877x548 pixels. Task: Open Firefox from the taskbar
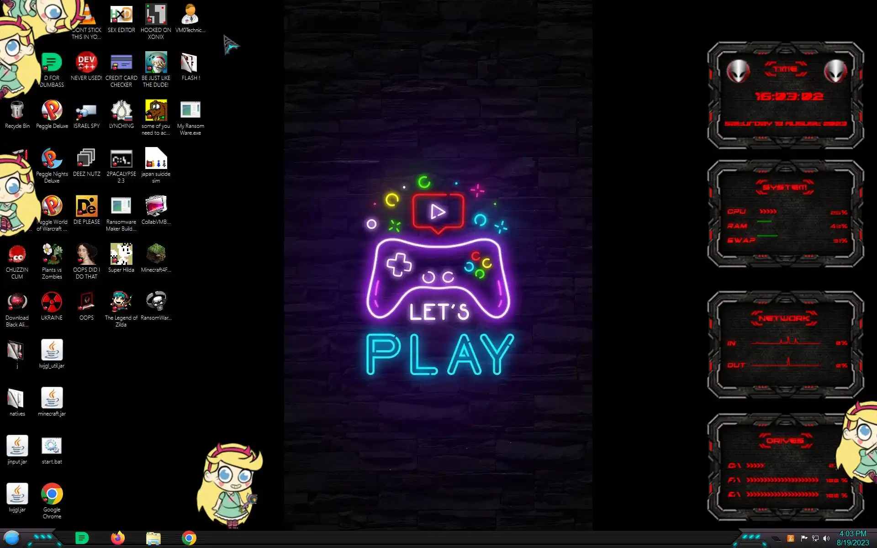pyautogui.click(x=118, y=538)
